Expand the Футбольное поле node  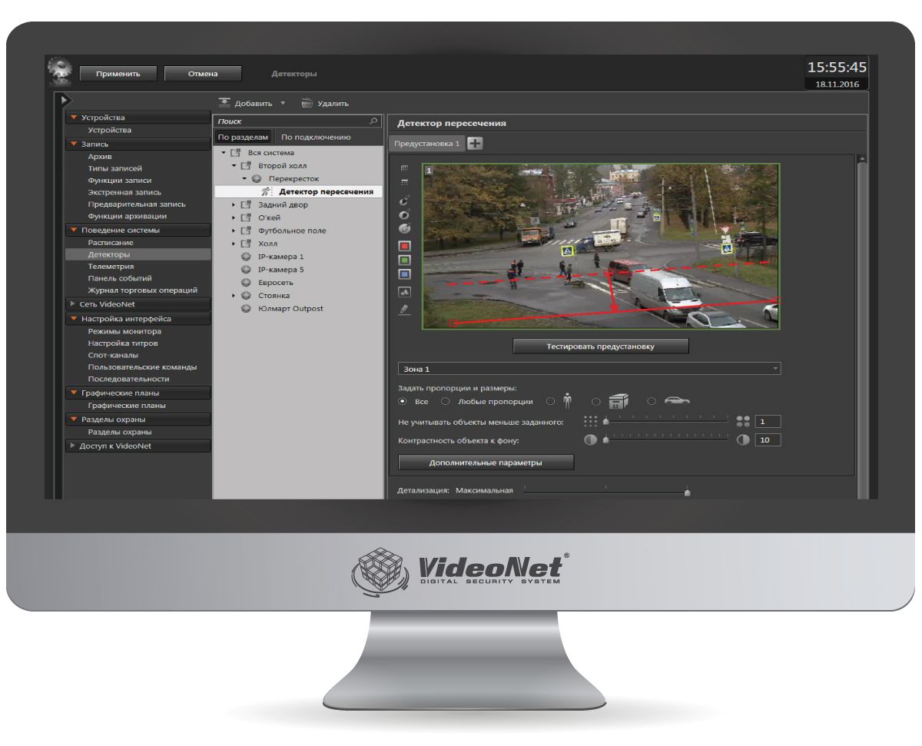pyautogui.click(x=234, y=230)
